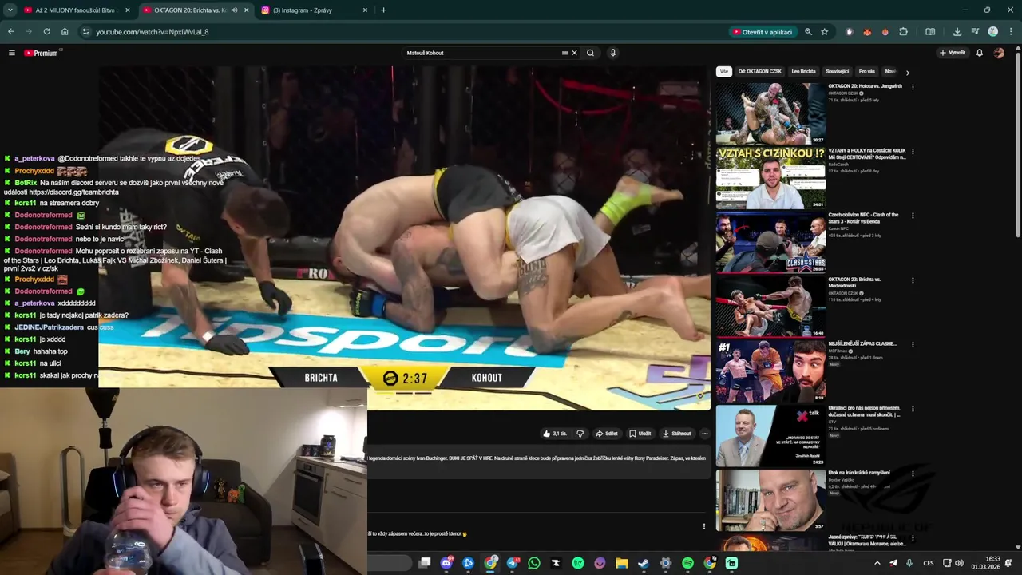Image resolution: width=1022 pixels, height=575 pixels.
Task: Save video with Uložit button
Action: click(x=640, y=434)
